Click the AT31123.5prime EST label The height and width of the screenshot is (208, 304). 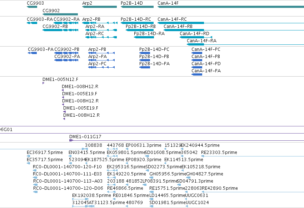click(x=107, y=203)
